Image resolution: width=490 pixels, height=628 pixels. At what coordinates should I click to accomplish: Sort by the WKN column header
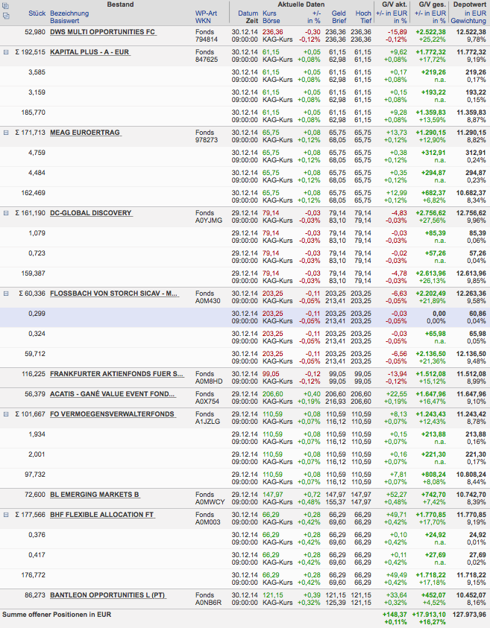pyautogui.click(x=204, y=21)
